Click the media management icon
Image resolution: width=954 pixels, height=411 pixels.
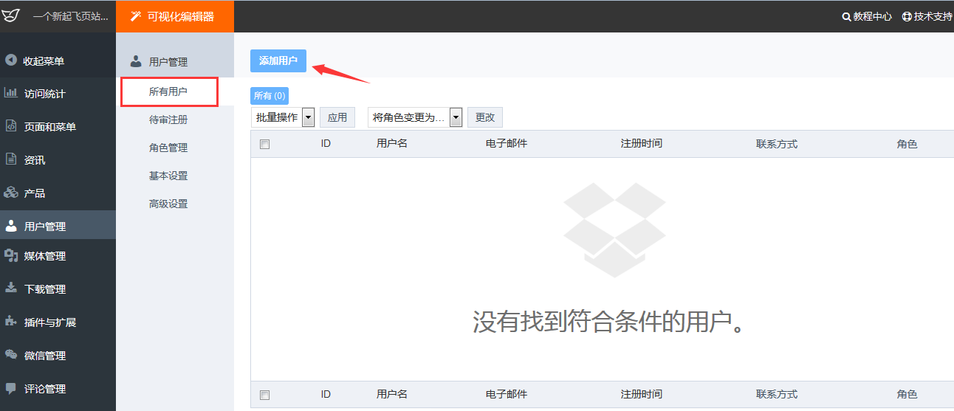[x=11, y=255]
